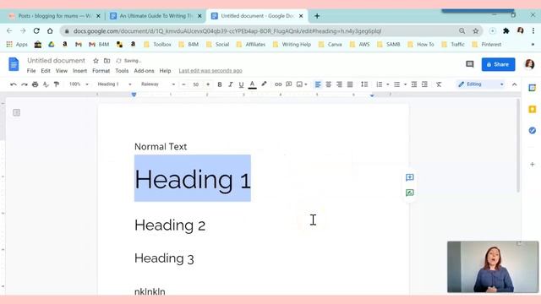Open the highlight color tool
The image size is (541, 304).
coord(264,84)
